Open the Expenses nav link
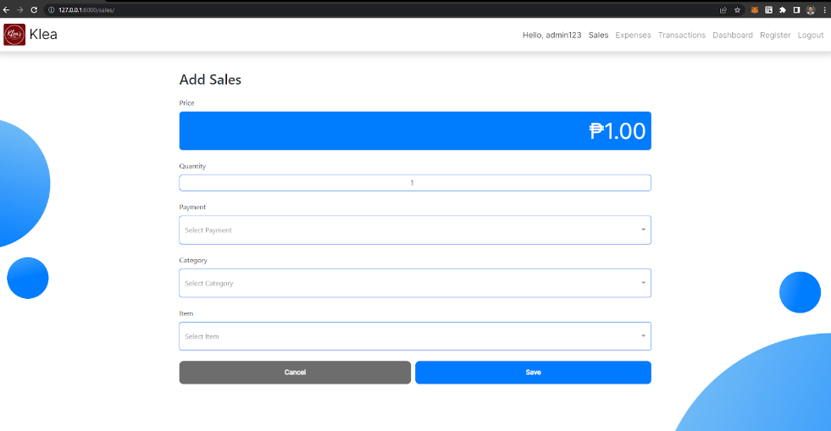 [x=633, y=35]
